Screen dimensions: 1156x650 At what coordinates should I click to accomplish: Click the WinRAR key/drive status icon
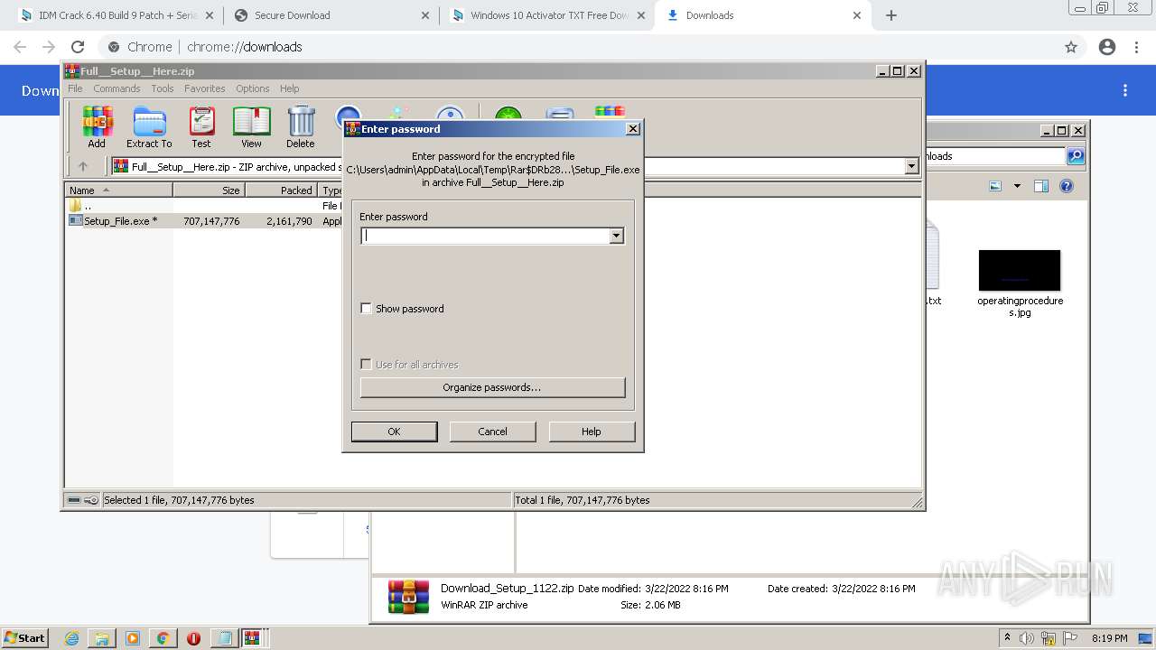[83, 500]
